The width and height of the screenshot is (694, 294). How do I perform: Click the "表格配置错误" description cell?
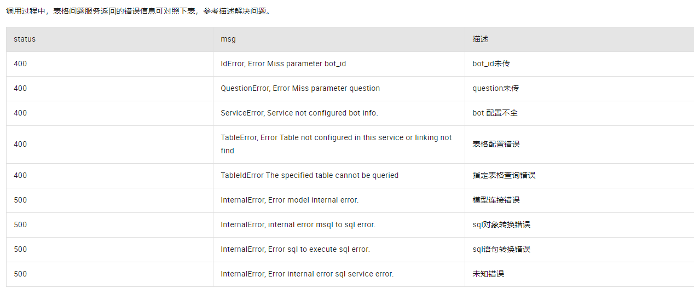(x=496, y=145)
